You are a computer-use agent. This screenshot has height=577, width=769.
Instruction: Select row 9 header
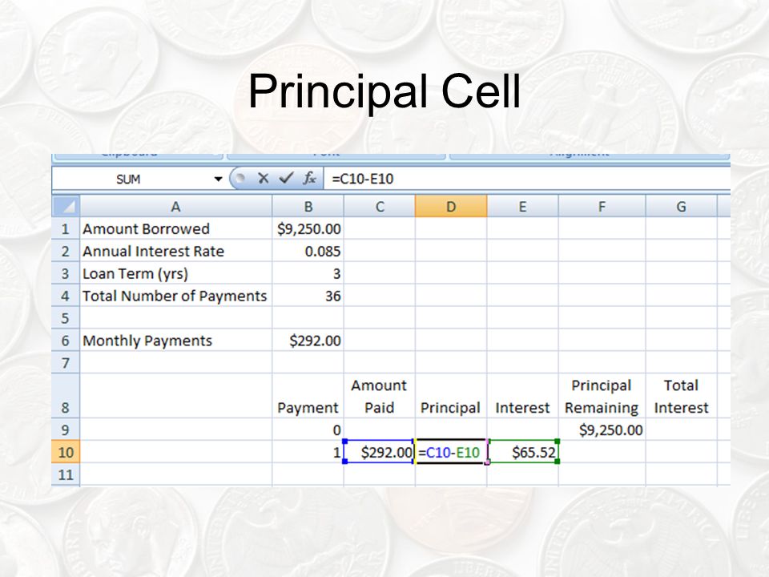click(x=66, y=430)
